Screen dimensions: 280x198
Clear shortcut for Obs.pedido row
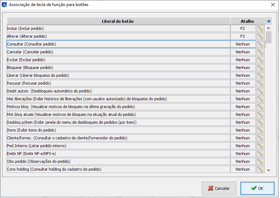[260, 161]
